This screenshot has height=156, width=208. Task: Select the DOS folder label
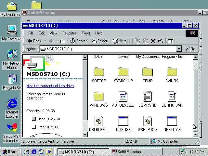pyautogui.click(x=99, y=57)
